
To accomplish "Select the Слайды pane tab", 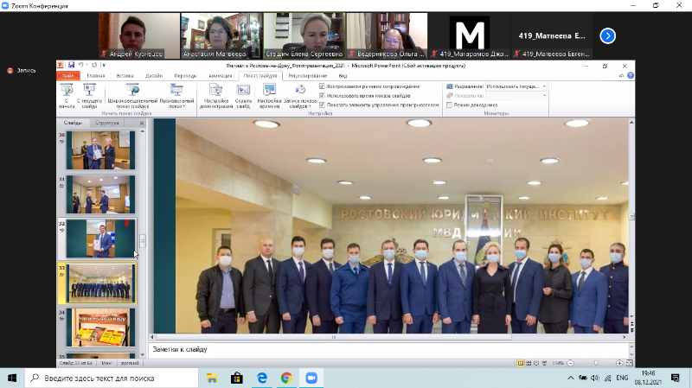I will point(73,123).
